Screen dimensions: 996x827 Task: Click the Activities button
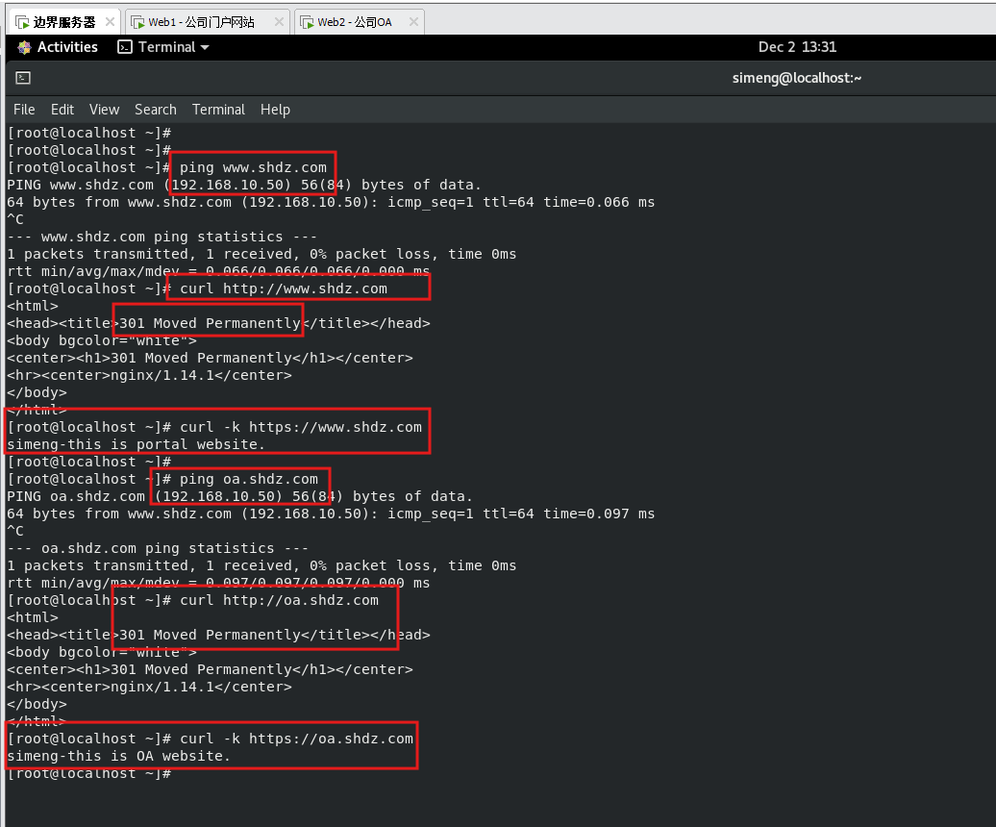(x=66, y=47)
